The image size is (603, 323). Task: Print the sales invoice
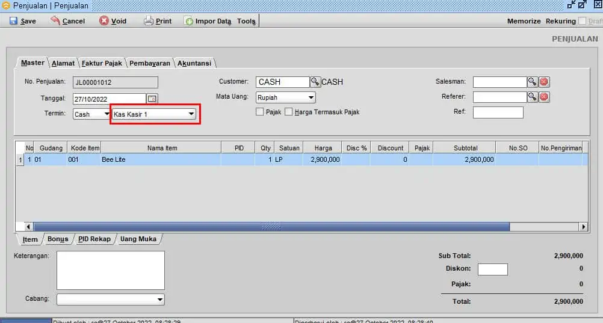(158, 21)
